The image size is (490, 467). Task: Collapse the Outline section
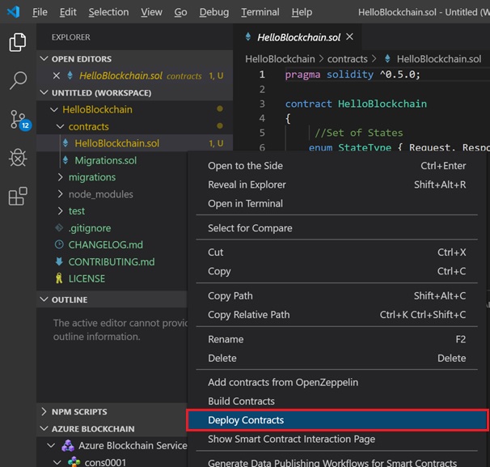[x=44, y=299]
